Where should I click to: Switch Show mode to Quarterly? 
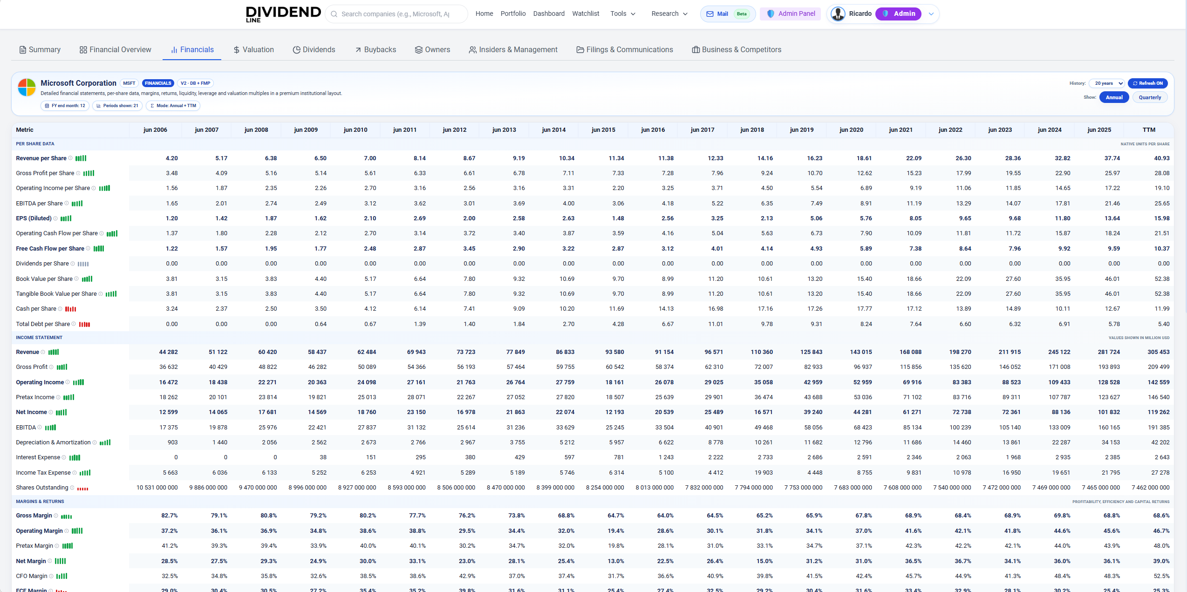click(x=1149, y=97)
